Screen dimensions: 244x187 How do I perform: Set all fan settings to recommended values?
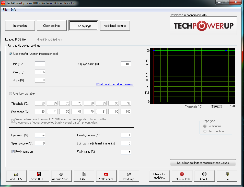tap(203, 163)
